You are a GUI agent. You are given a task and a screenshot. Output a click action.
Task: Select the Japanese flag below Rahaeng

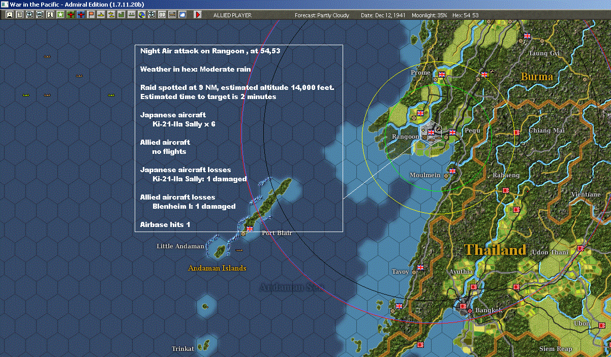[x=506, y=190]
